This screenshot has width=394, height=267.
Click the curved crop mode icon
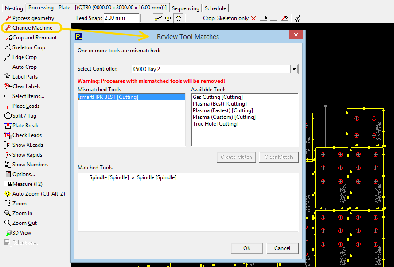284,18
